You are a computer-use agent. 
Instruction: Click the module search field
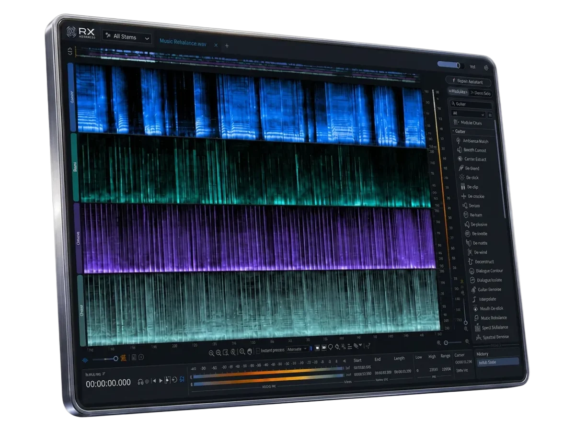(x=471, y=104)
